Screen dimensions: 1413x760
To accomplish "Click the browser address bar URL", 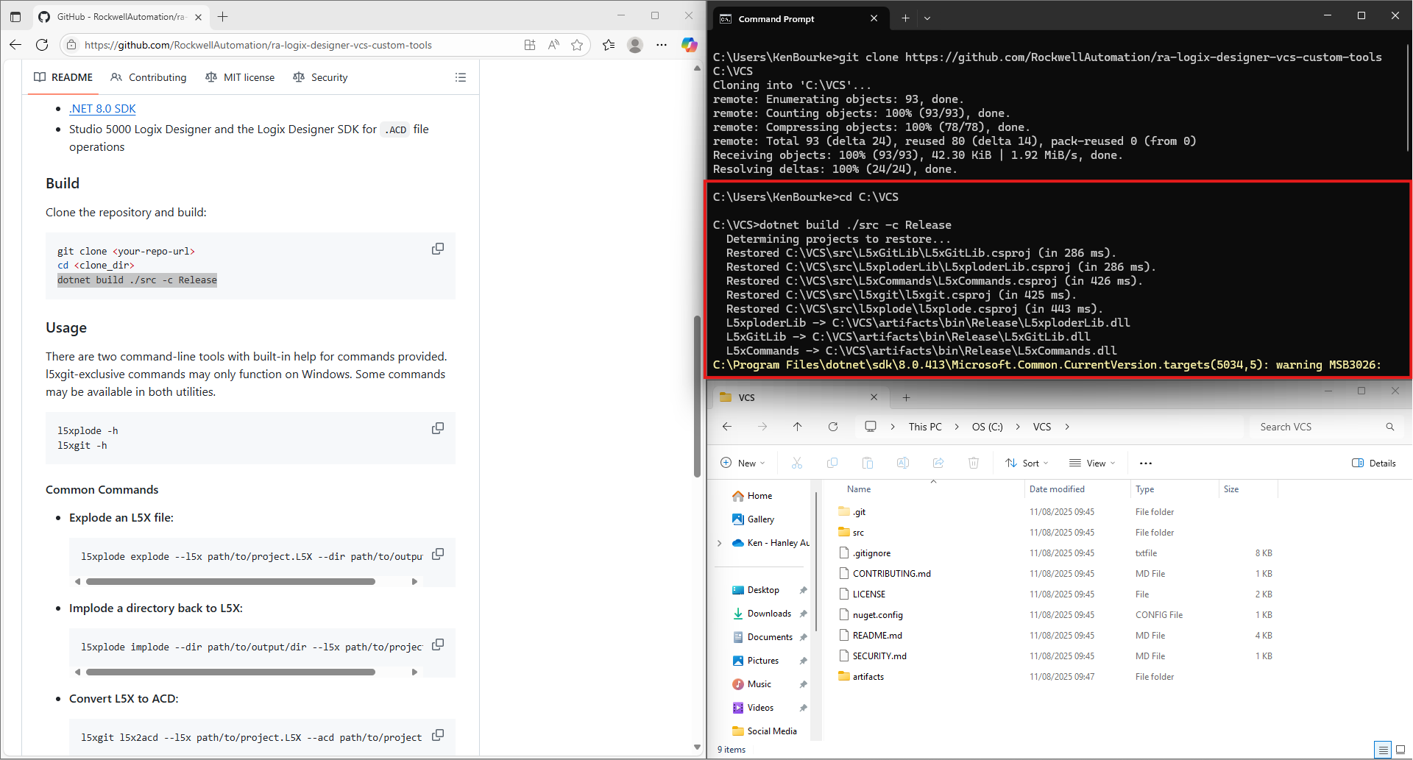I will pos(258,45).
